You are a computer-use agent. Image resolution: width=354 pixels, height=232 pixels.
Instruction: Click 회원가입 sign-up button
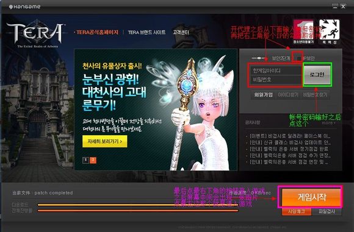point(263,94)
